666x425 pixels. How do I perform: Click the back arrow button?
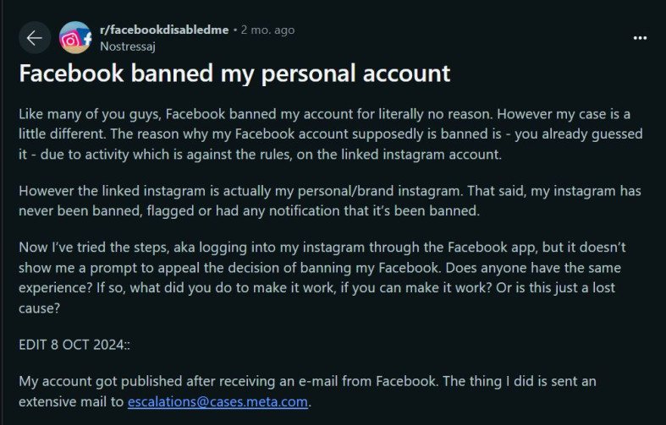[34, 38]
